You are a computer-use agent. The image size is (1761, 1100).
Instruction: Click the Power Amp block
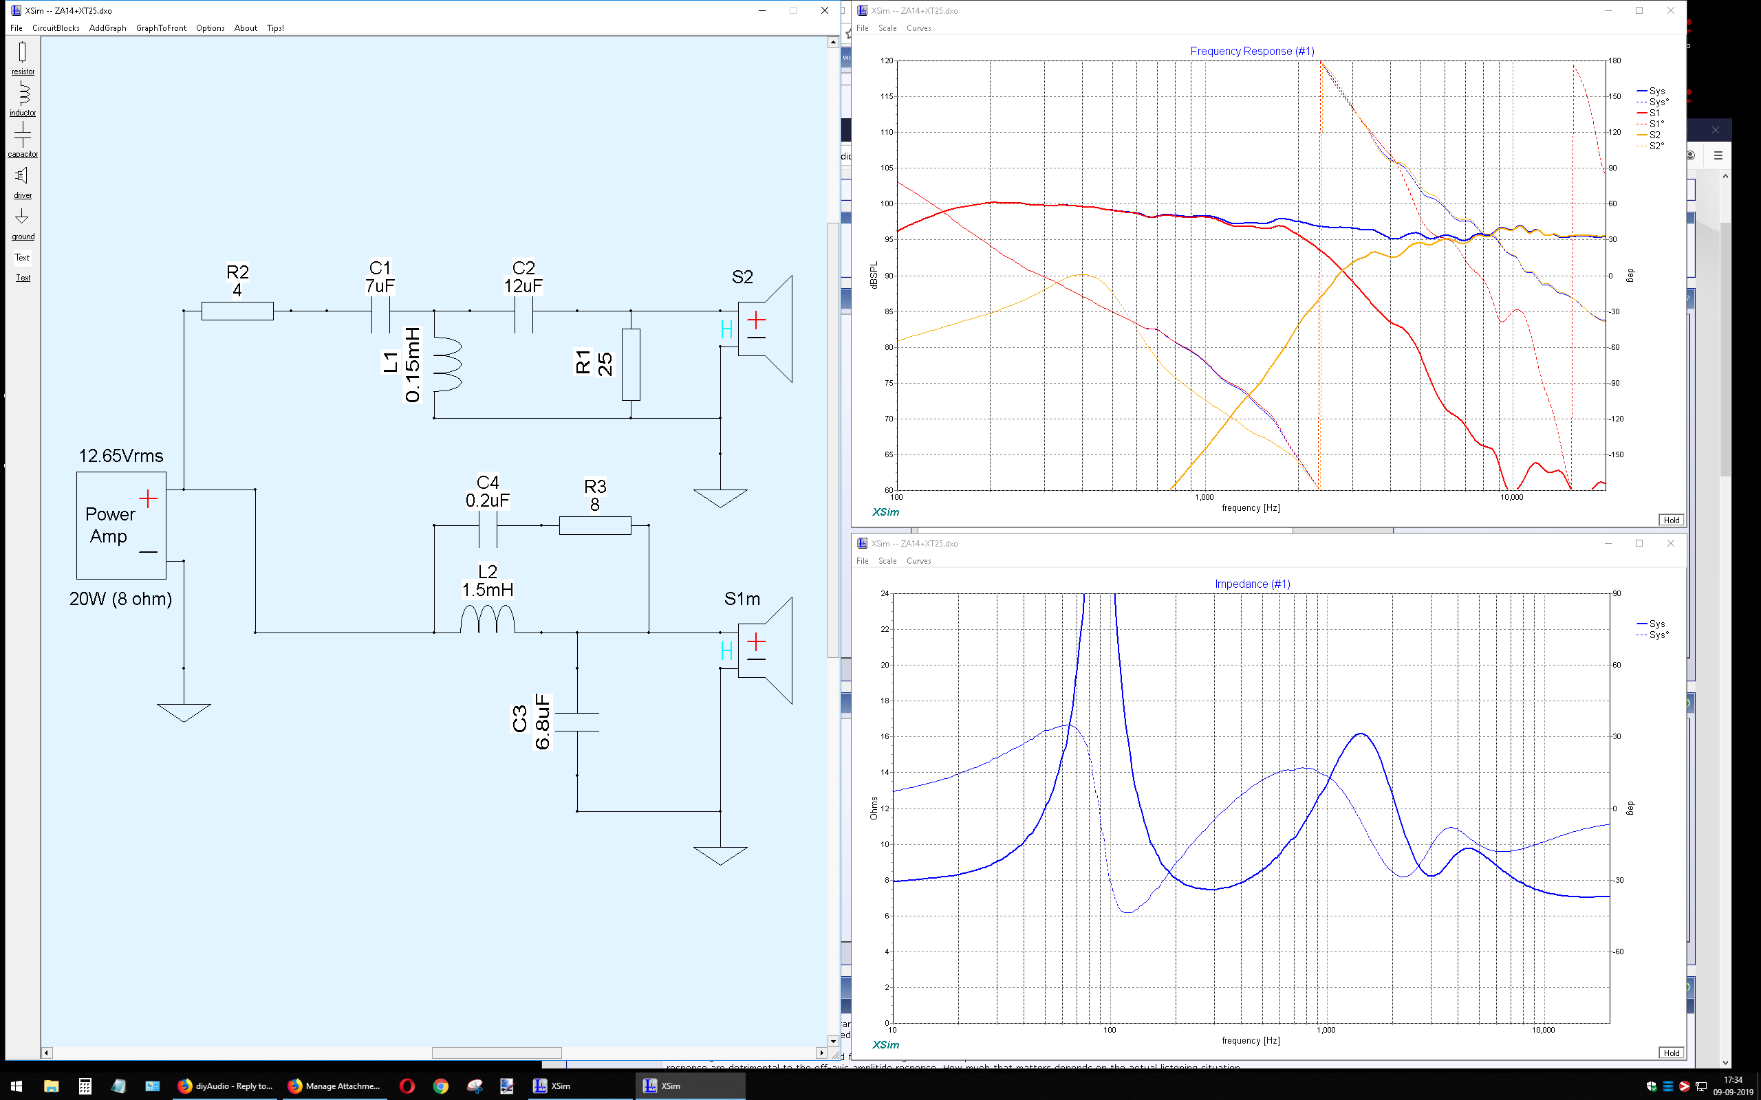point(122,525)
